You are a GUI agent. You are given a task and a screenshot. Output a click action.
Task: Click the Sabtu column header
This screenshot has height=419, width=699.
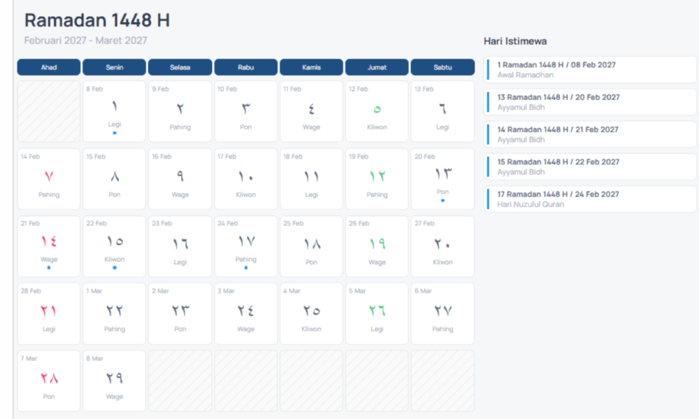pyautogui.click(x=442, y=67)
